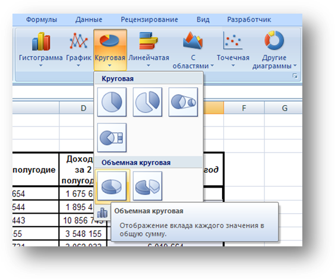Open the График line chart icon
The image size is (335, 279).
(x=78, y=40)
